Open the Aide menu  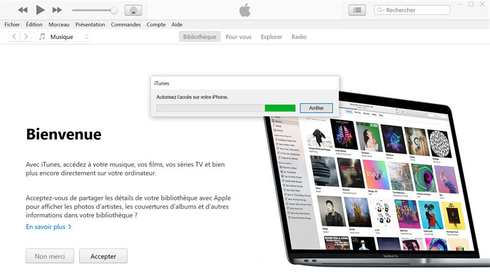(x=177, y=25)
